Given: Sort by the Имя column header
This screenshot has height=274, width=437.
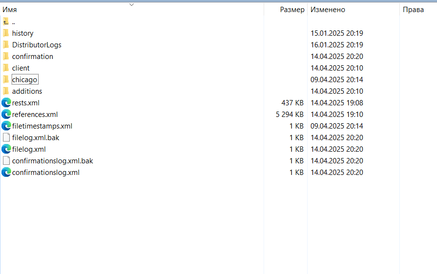Looking at the screenshot, I should [10, 10].
